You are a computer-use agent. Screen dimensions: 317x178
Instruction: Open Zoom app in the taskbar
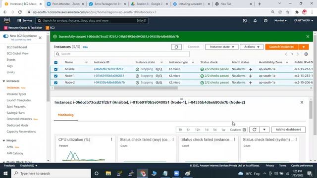click(x=176, y=174)
